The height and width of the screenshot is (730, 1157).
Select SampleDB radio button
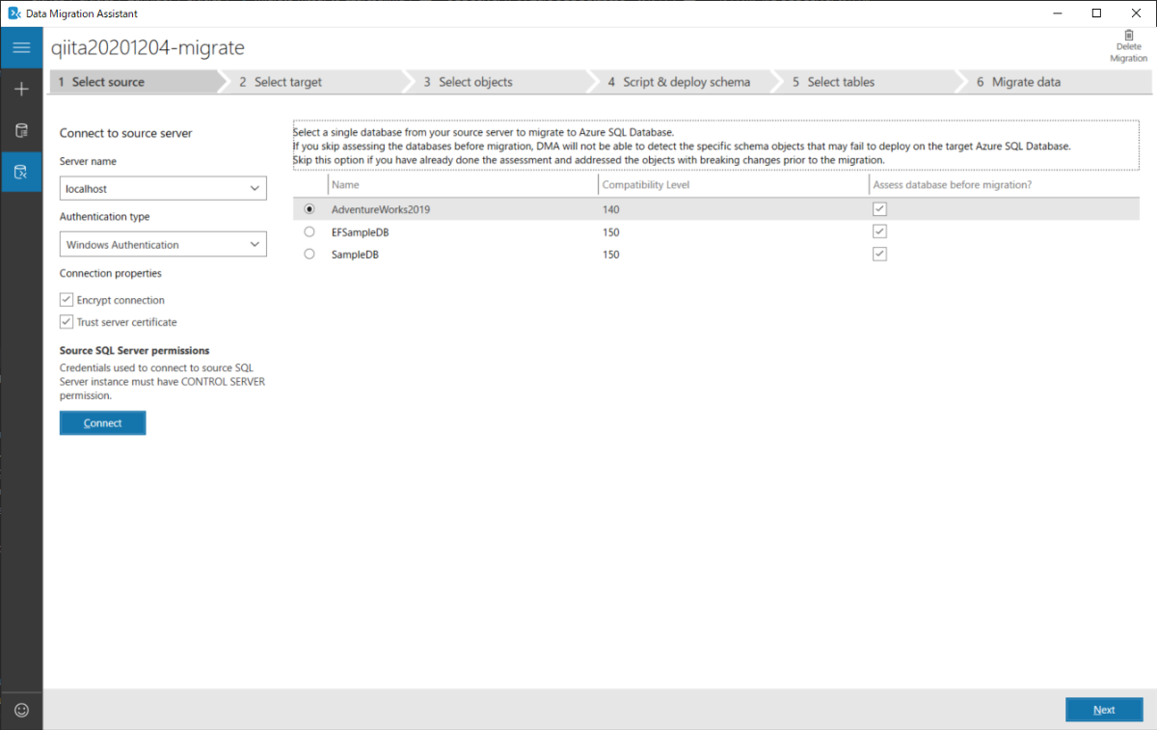point(309,254)
